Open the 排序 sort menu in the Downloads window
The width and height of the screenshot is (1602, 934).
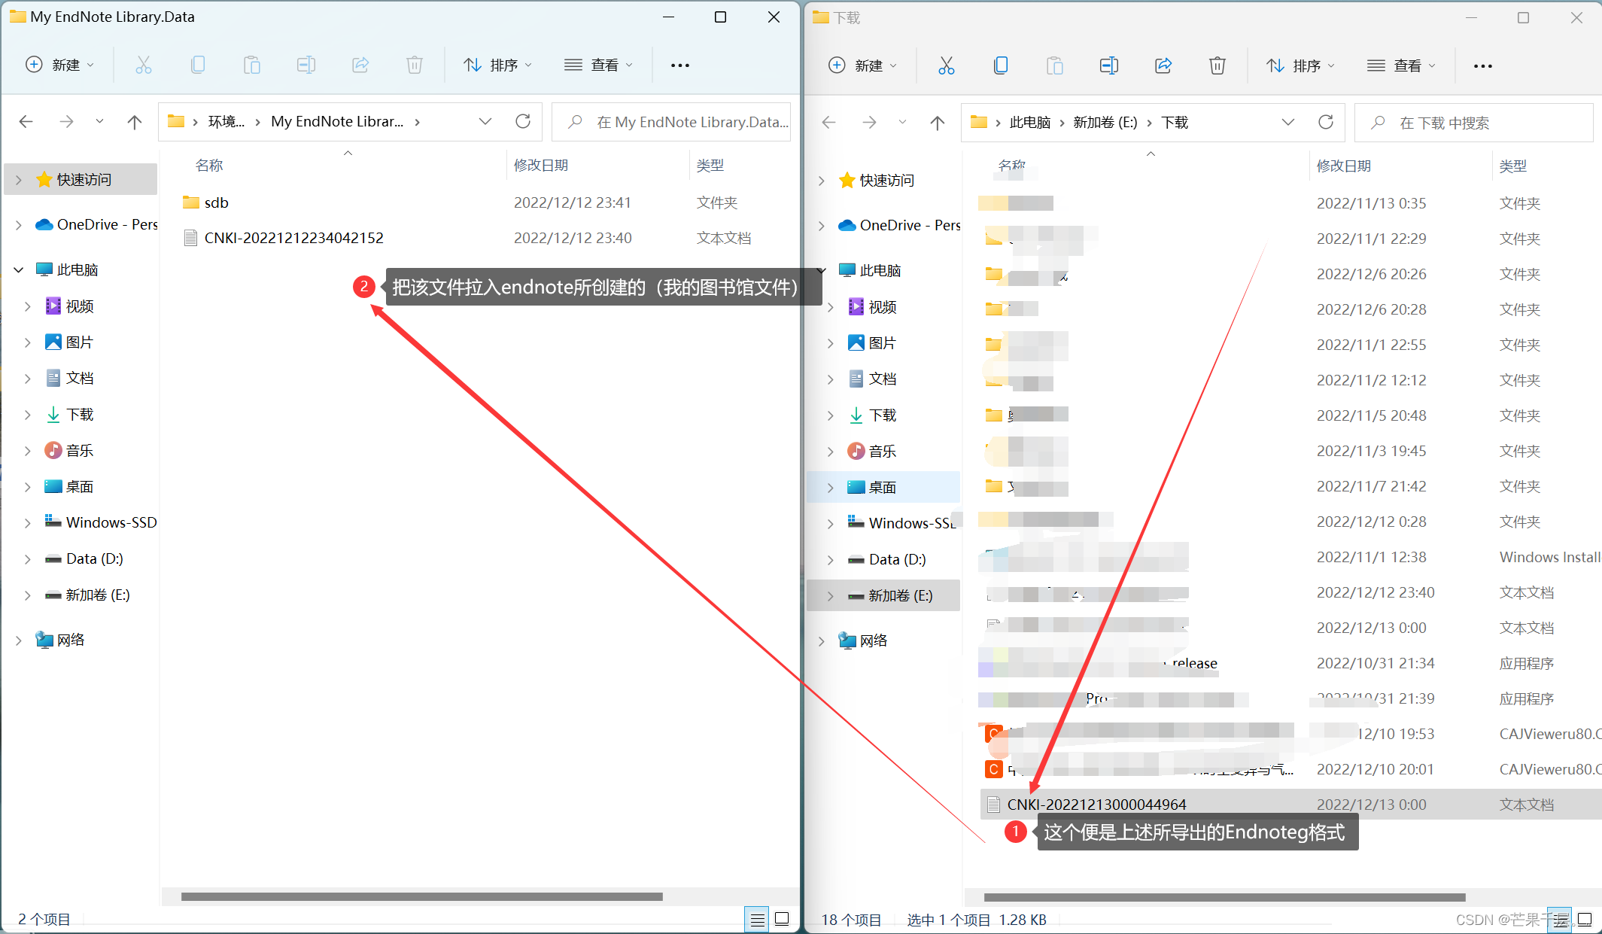1300,66
